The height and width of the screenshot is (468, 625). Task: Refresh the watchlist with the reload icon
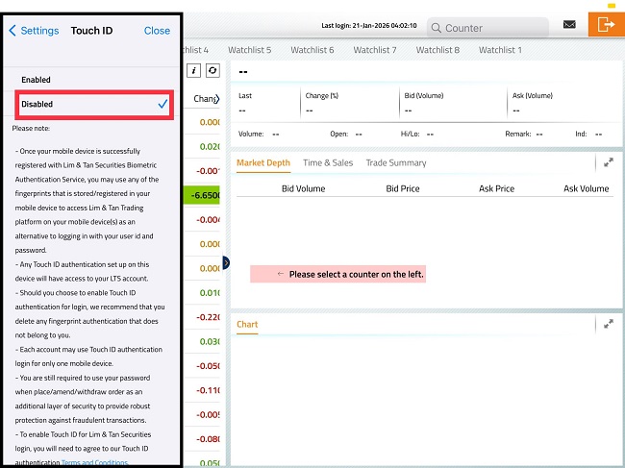[212, 71]
